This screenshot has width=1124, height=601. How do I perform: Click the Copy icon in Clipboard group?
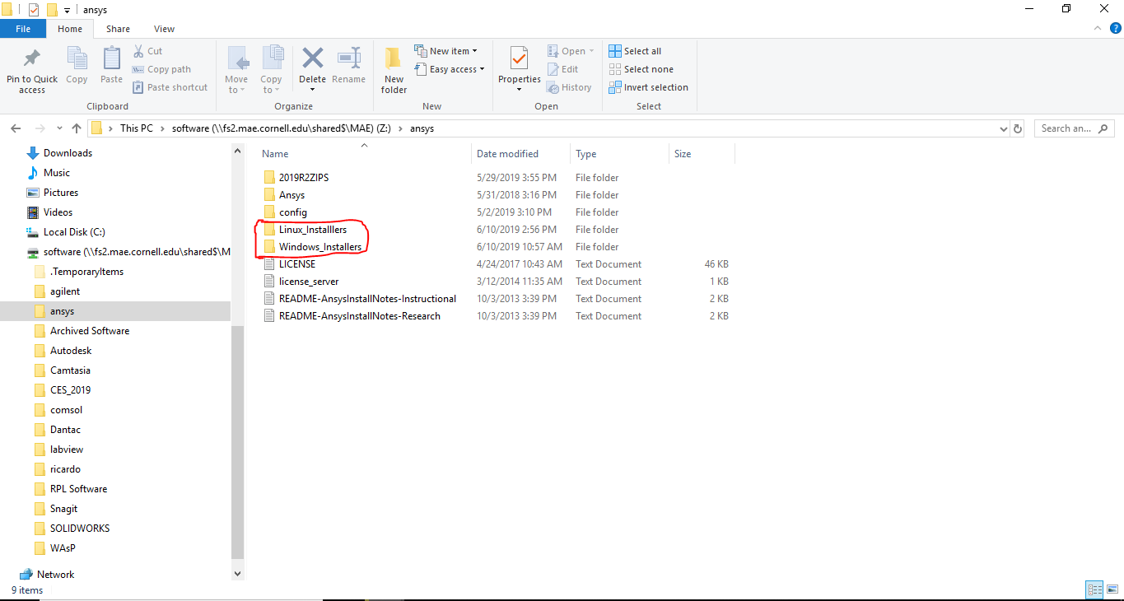pos(77,66)
